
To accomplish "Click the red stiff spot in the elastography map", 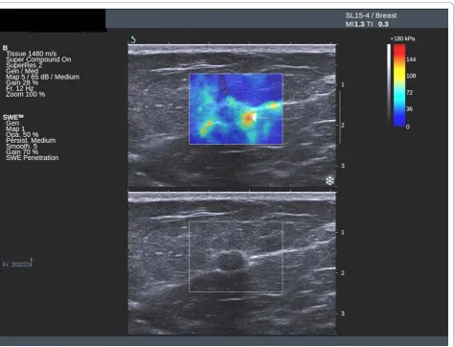I will (x=248, y=118).
